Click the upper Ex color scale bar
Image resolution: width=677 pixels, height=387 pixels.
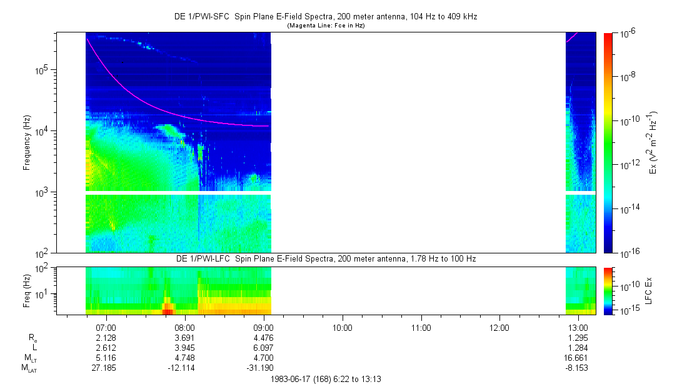[x=608, y=142]
